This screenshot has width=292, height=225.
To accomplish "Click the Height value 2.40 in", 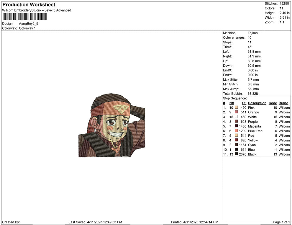I will pos(285,13).
